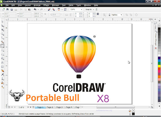
Task: Open the Effects menu
Action: tap(46, 5)
